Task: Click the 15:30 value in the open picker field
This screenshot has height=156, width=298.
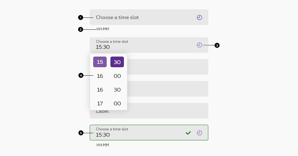Action: coord(103,47)
